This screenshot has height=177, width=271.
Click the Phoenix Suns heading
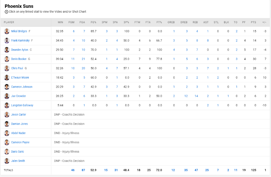[19, 6]
